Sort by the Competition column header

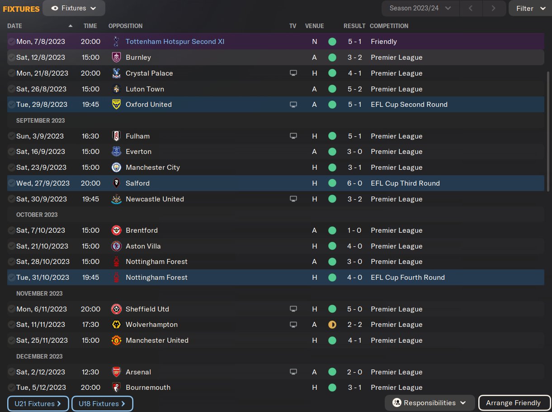tap(389, 26)
